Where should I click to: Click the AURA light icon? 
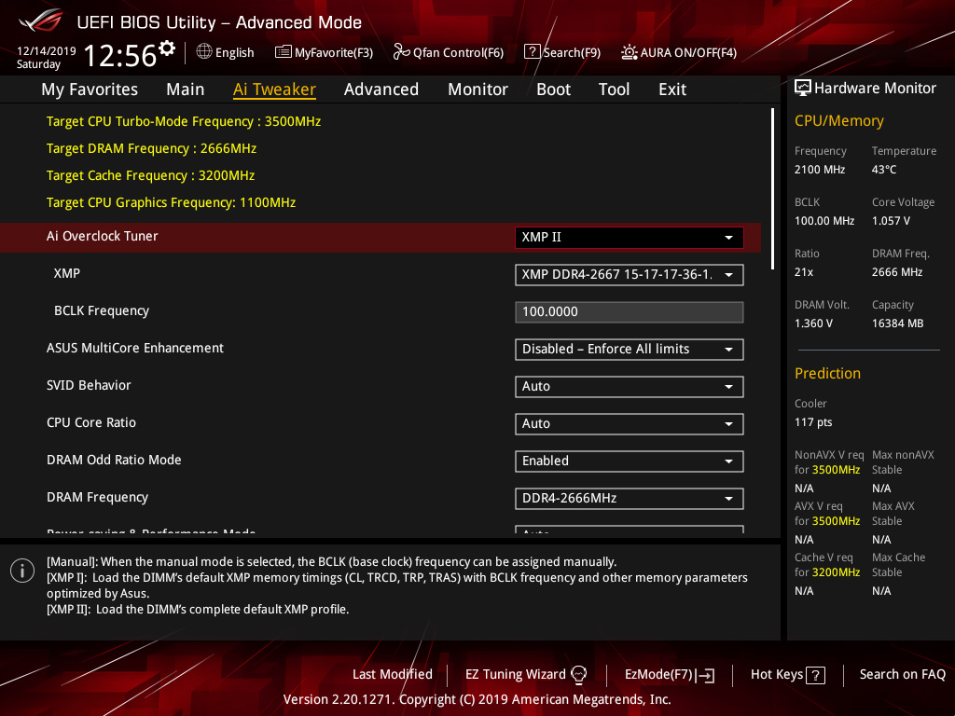point(630,52)
